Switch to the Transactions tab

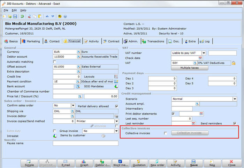pyautogui.click(x=153, y=41)
